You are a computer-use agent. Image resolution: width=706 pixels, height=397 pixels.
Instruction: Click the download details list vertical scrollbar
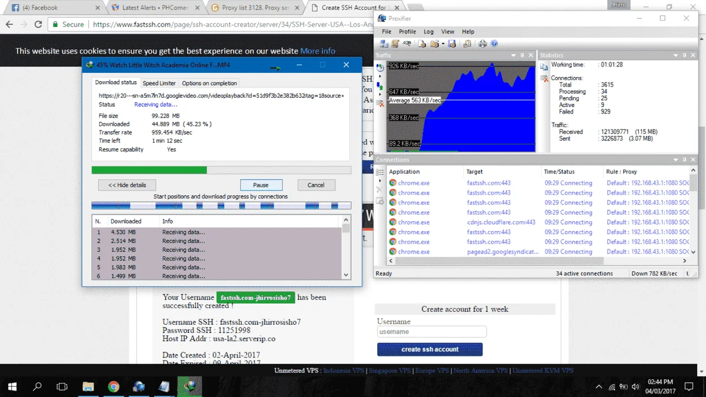pos(346,248)
